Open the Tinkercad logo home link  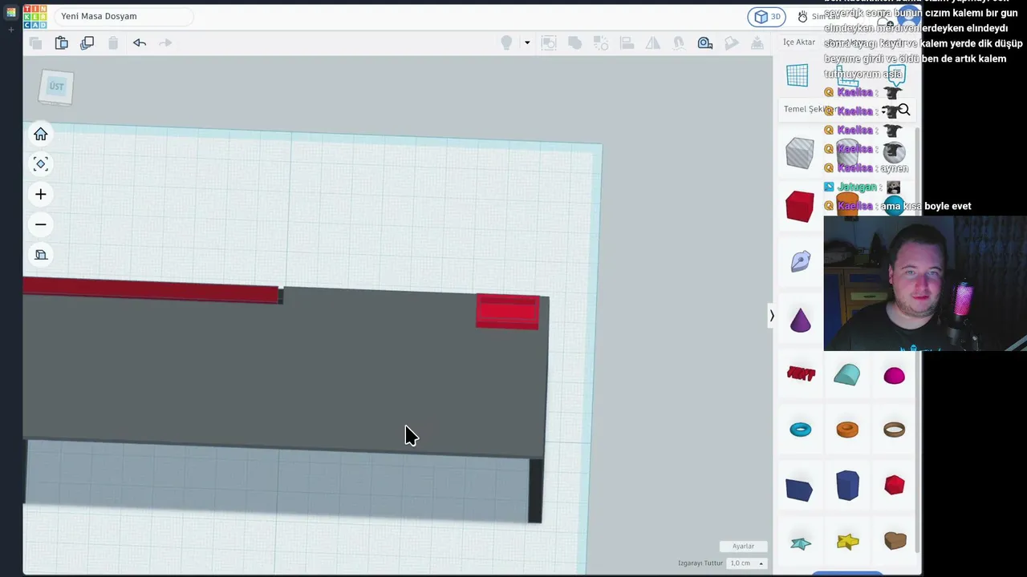point(35,17)
